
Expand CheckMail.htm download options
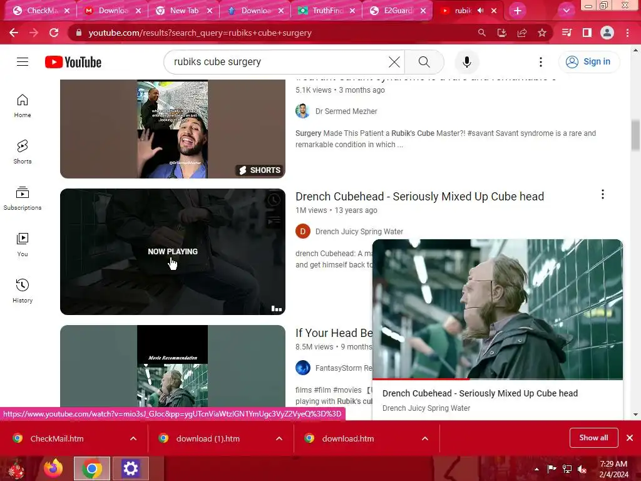tap(133, 438)
